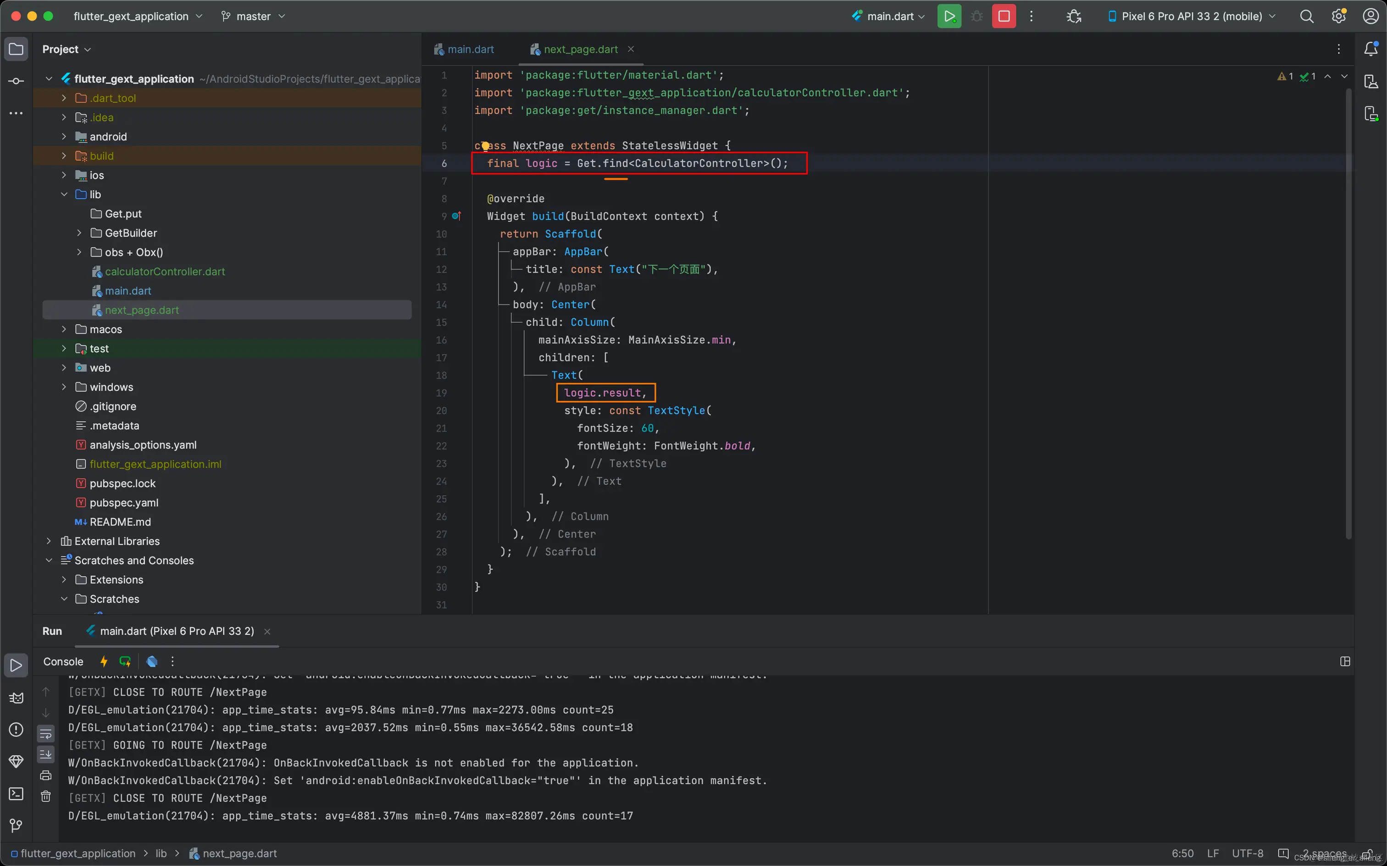Open the Pixel 6 Pro device dropdown

point(1192,16)
